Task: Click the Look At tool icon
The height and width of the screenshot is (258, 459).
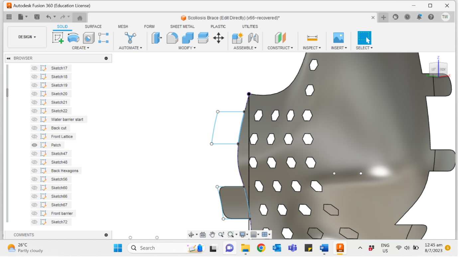Action: (203, 234)
